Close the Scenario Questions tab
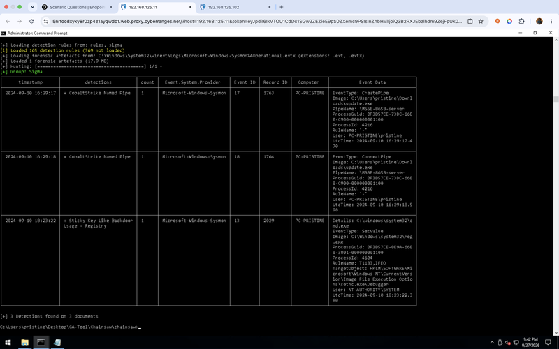The width and height of the screenshot is (559, 349). 111,7
